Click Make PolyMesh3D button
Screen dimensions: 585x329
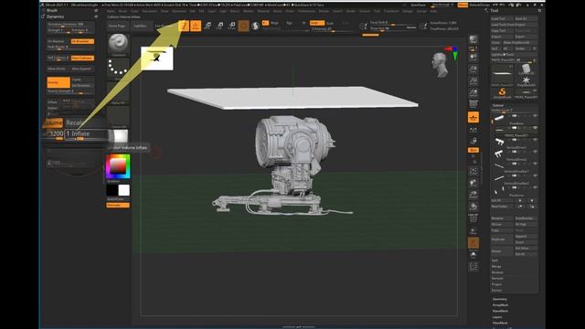(520, 43)
